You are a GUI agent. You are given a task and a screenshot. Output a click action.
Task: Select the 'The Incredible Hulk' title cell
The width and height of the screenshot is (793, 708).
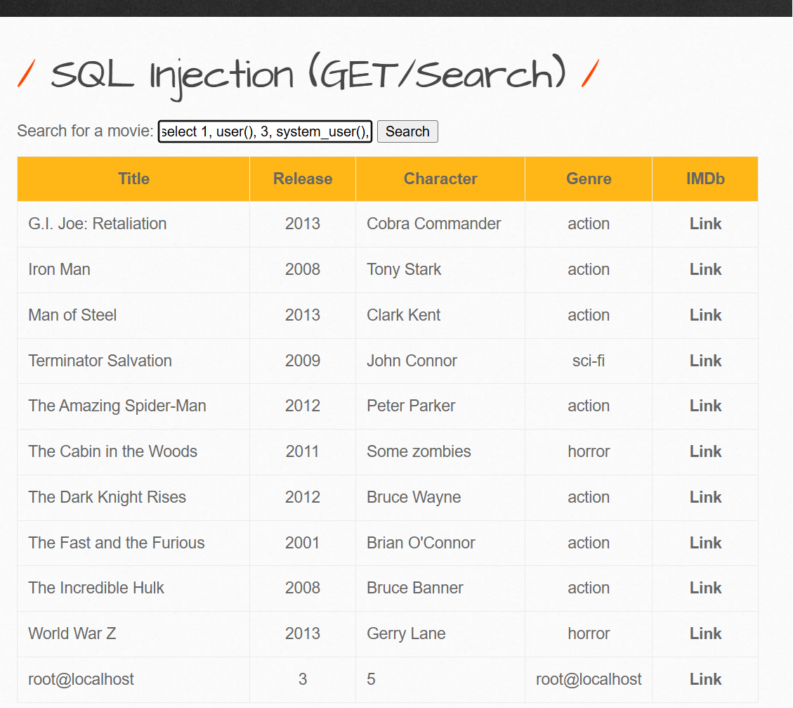(x=133, y=588)
